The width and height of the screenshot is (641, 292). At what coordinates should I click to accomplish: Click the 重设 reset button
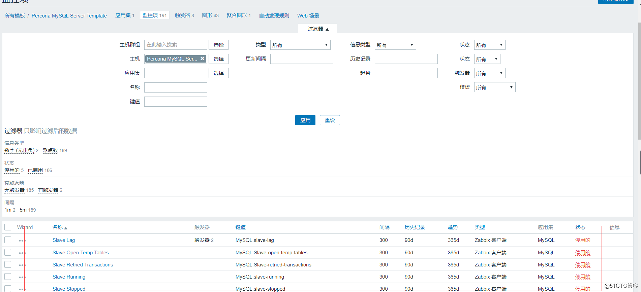click(330, 120)
